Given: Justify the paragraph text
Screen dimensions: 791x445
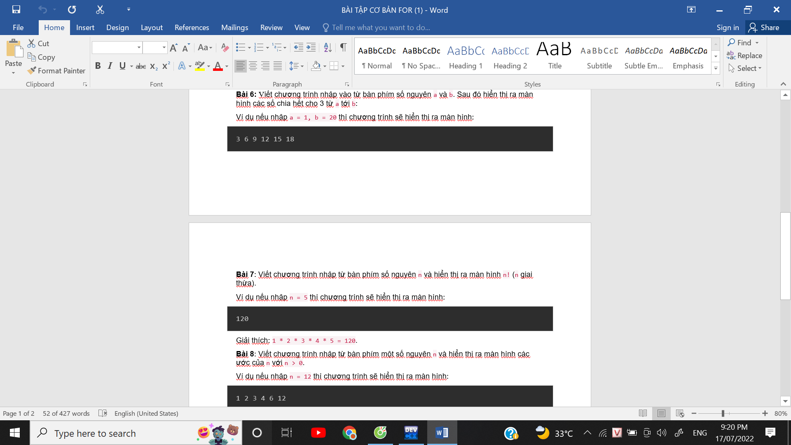Looking at the screenshot, I should click(278, 66).
